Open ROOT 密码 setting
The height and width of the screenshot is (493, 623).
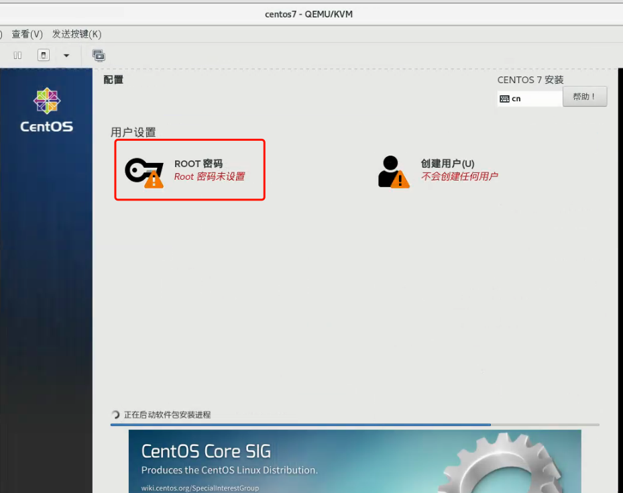point(190,170)
